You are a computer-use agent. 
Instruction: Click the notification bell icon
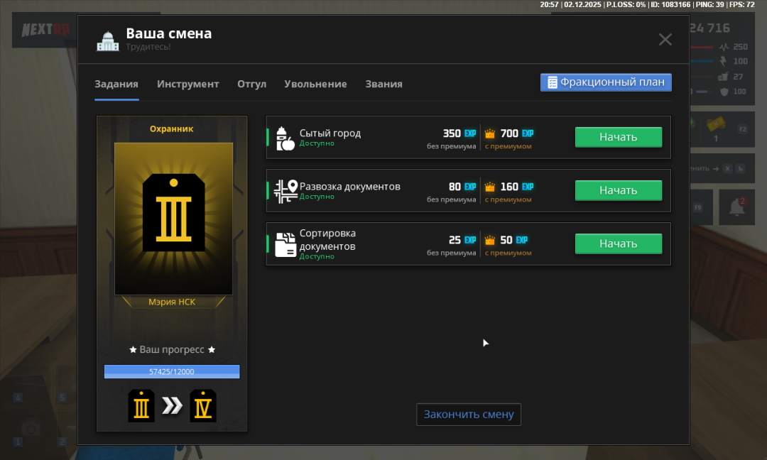point(736,207)
